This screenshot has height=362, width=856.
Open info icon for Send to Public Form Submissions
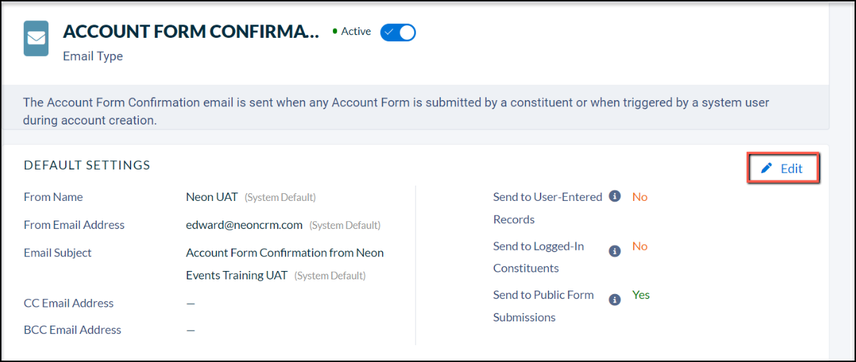tap(615, 300)
